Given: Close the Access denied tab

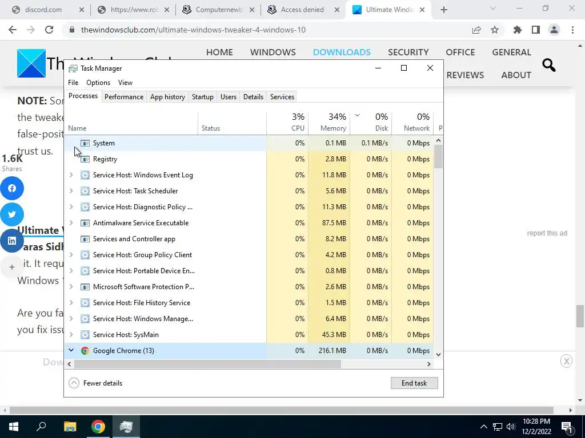Looking at the screenshot, I should coord(337,10).
